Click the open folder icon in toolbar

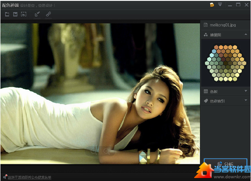(x=7, y=14)
